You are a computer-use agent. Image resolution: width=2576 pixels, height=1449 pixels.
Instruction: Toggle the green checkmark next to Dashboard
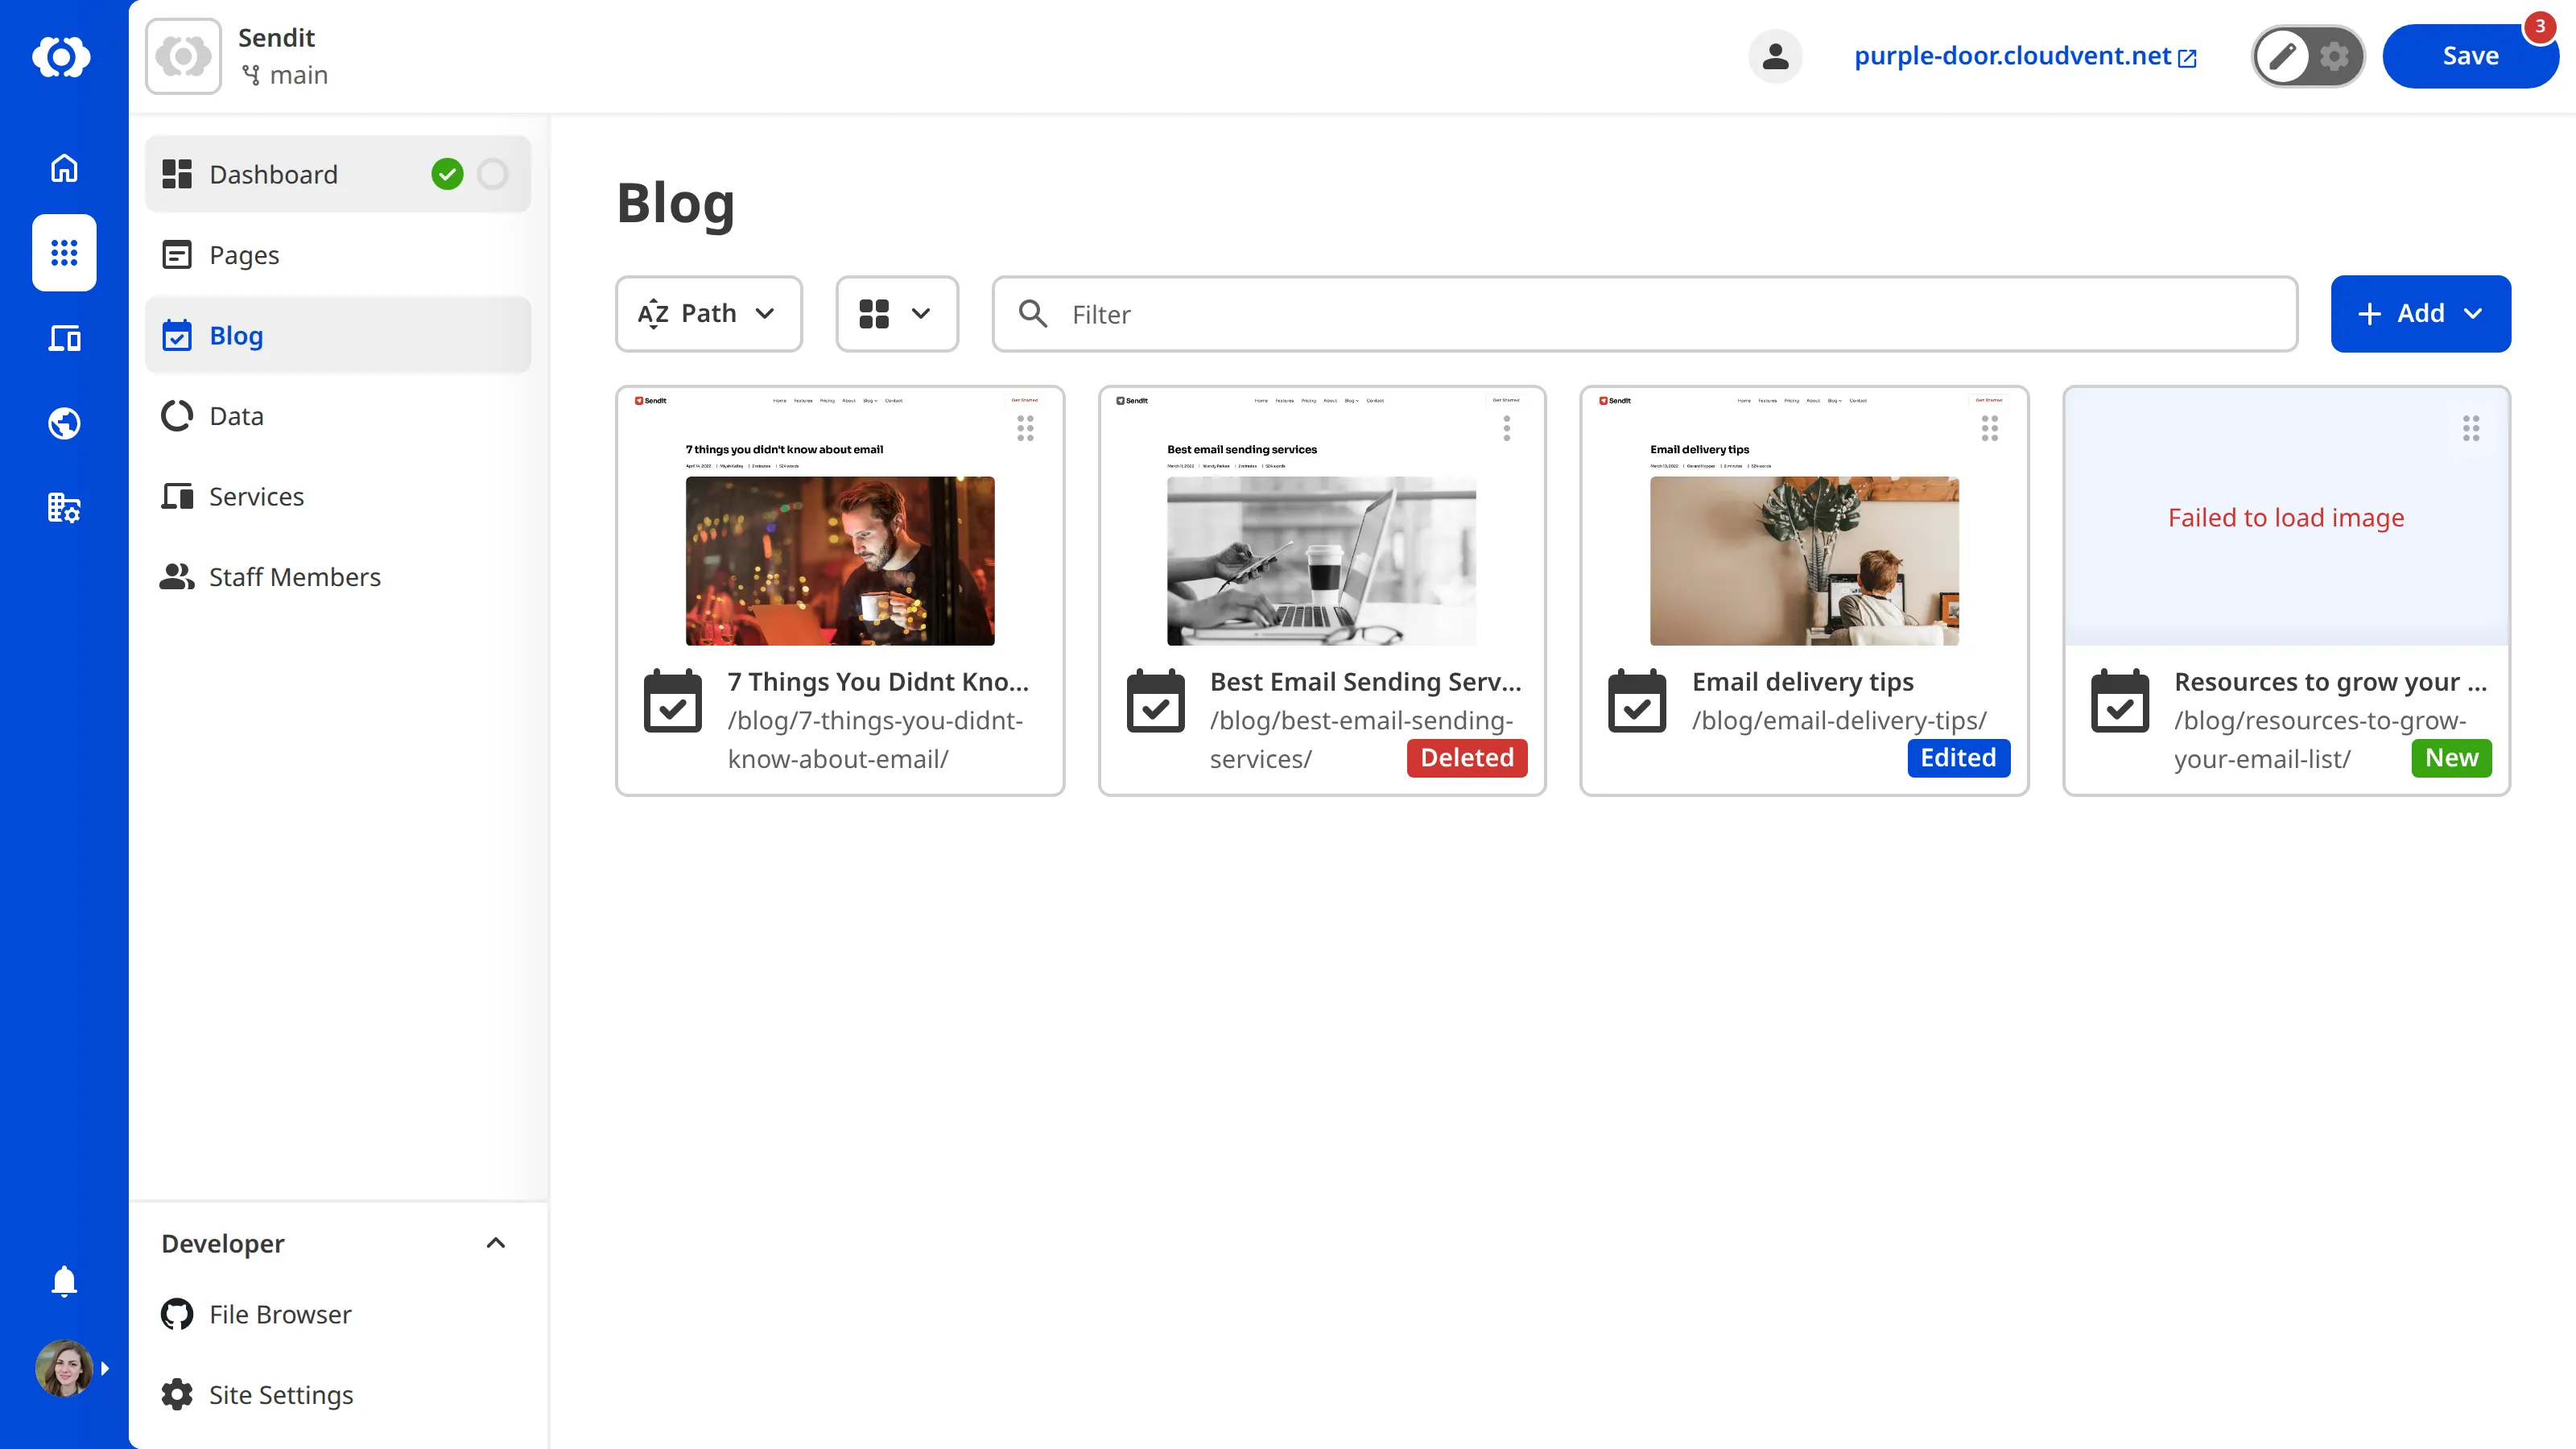(x=448, y=173)
